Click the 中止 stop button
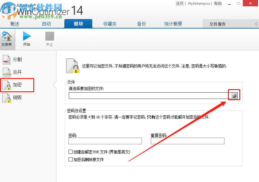Image resolution: width=259 pixels, height=182 pixels. click(x=49, y=39)
